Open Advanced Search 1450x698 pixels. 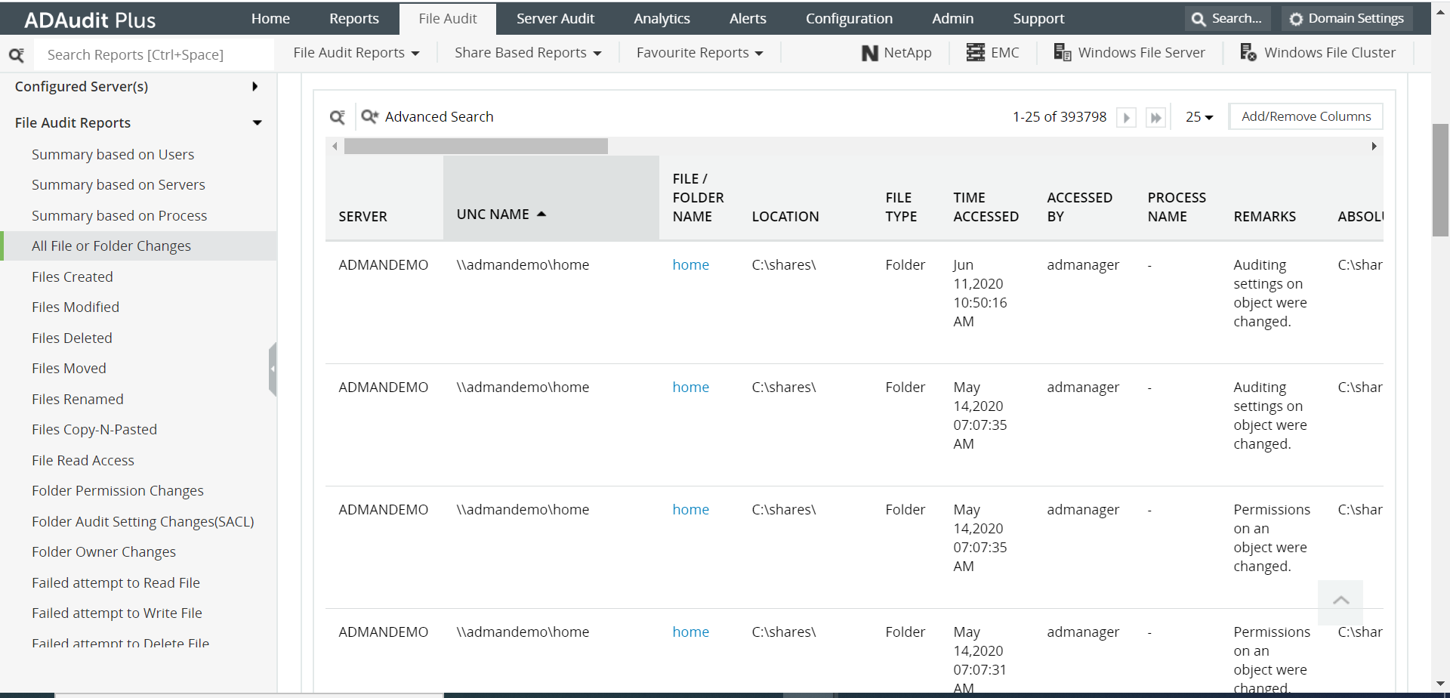[427, 116]
